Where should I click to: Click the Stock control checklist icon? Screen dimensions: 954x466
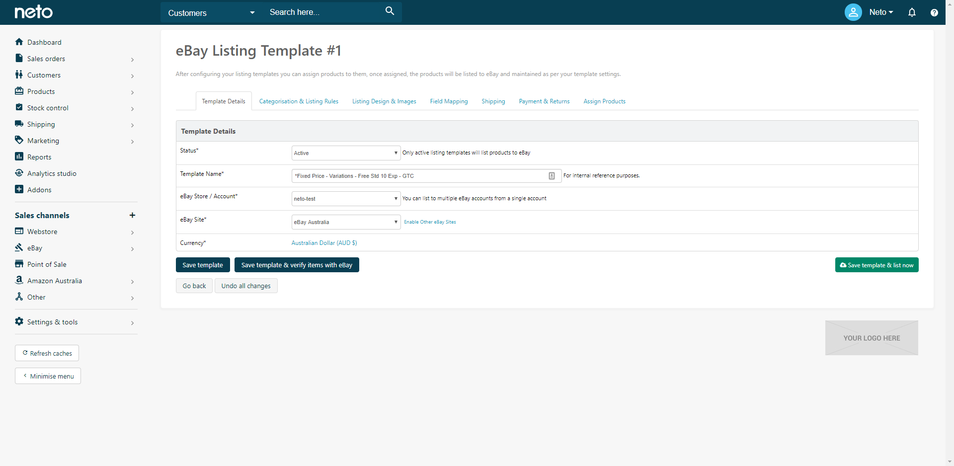point(19,107)
